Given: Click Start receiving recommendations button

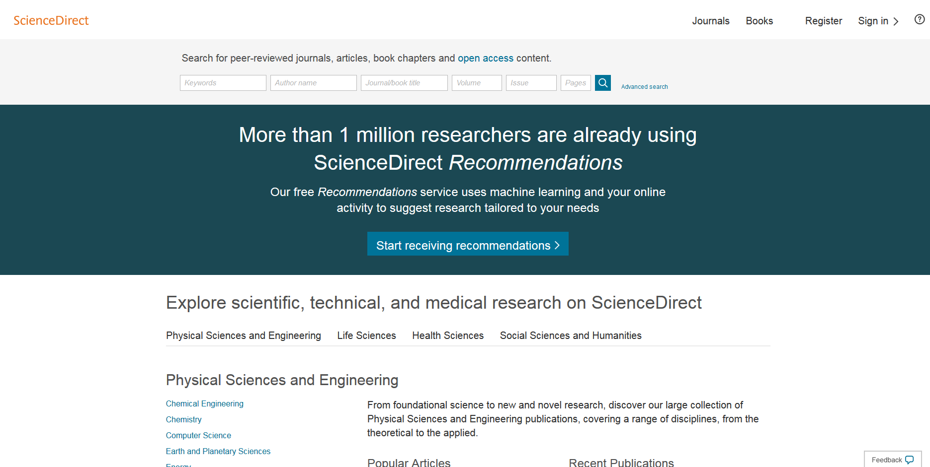Looking at the screenshot, I should [467, 245].
